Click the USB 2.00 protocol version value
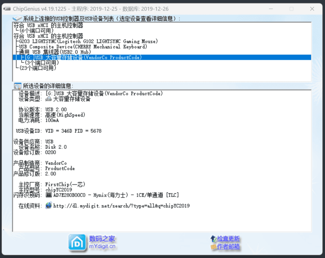The width and height of the screenshot is (325, 258). pyautogui.click(x=56, y=109)
